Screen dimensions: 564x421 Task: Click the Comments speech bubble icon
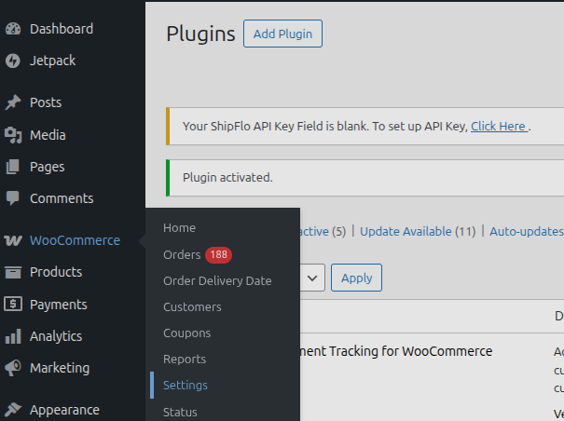pyautogui.click(x=13, y=198)
